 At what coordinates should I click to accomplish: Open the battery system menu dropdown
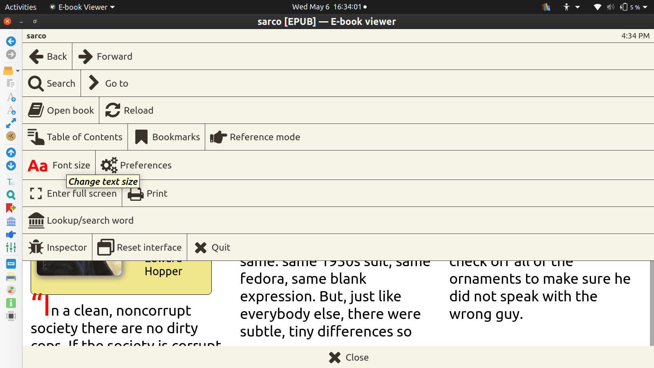click(645, 7)
